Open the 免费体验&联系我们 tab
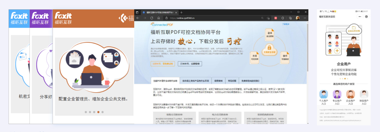Viewport: 380px width, 132px height. coord(250,81)
